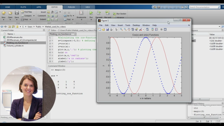Toggle Insert Colorbar in Figure 1 toolbar
The width and height of the screenshot is (224, 126).
coord(153,29)
